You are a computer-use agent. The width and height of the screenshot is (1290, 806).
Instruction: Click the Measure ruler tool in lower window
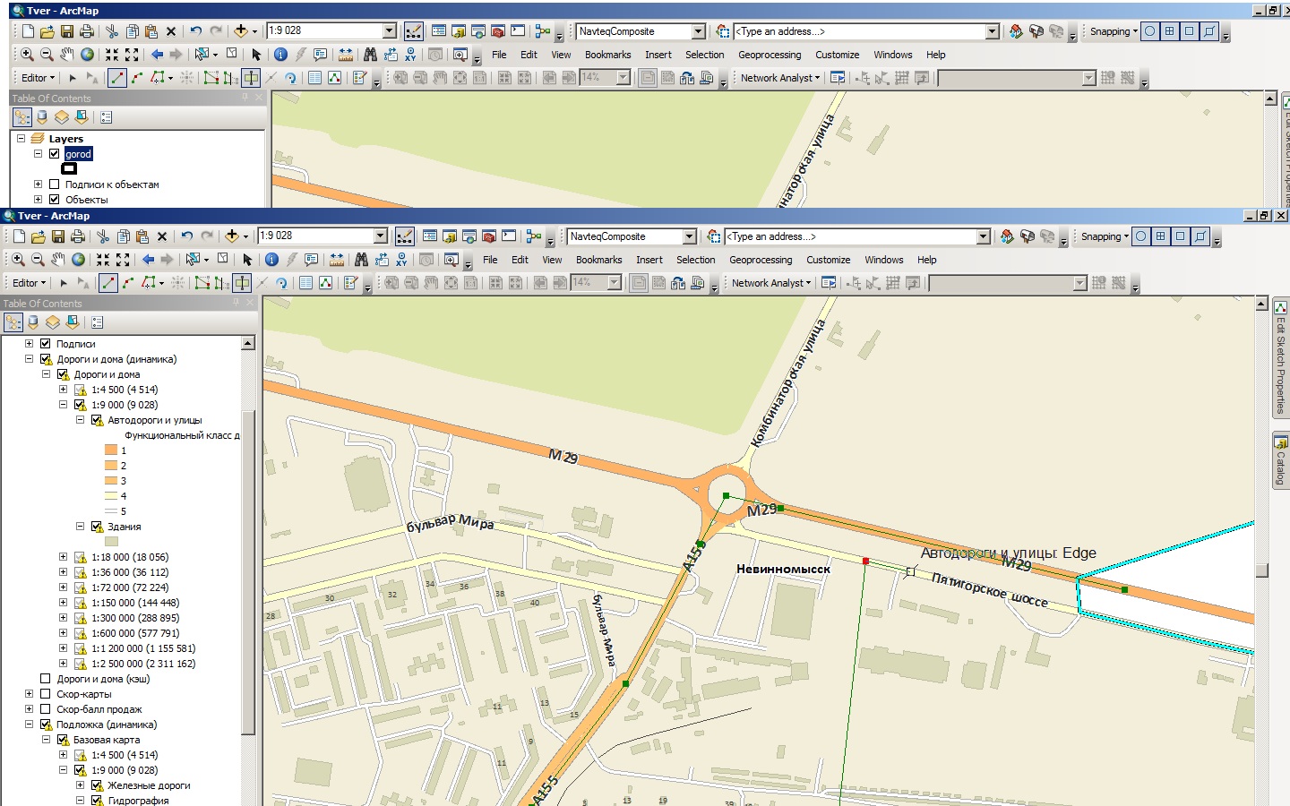coord(337,260)
